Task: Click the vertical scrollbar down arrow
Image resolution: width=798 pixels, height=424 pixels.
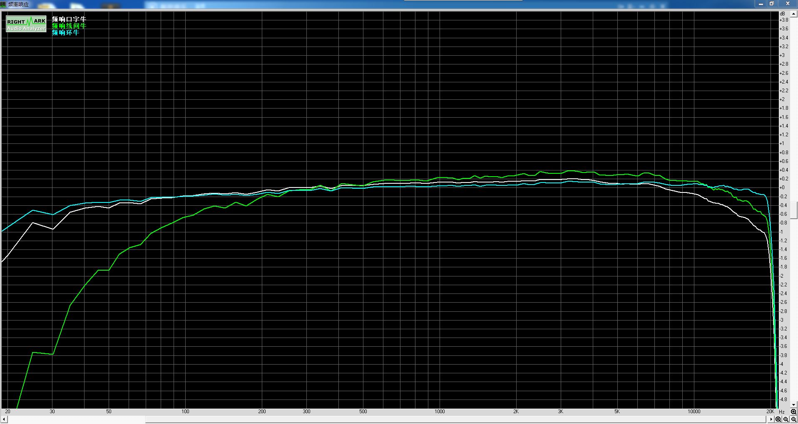Action: click(794, 404)
